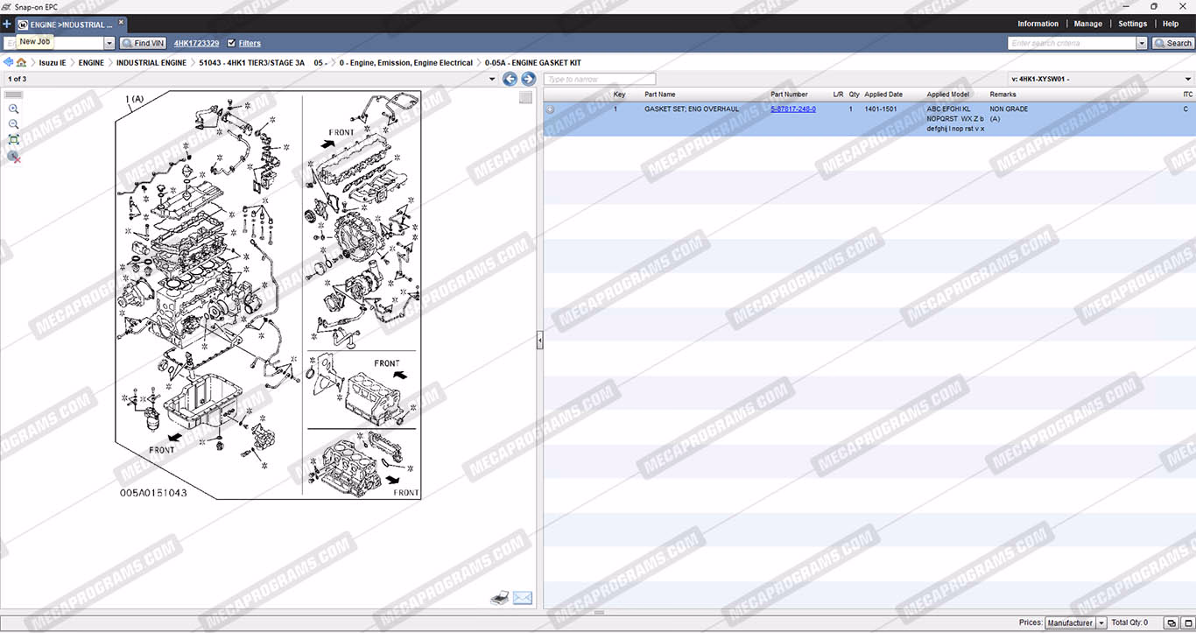This screenshot has width=1196, height=633.
Task: Open the Settings menu
Action: tap(1132, 25)
